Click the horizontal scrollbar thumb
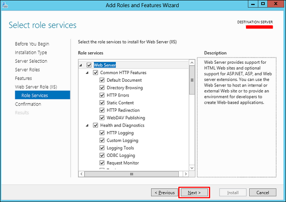 (132, 174)
